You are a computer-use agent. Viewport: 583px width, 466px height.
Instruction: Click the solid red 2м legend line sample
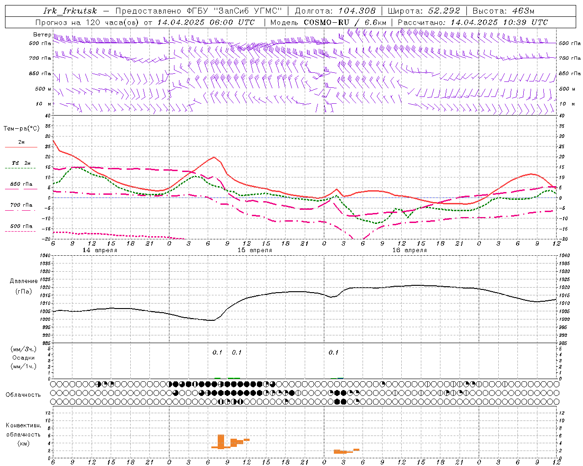coord(21,147)
